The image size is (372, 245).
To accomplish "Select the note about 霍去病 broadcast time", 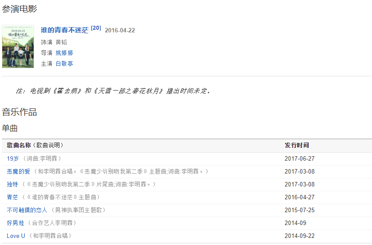I will [113, 91].
